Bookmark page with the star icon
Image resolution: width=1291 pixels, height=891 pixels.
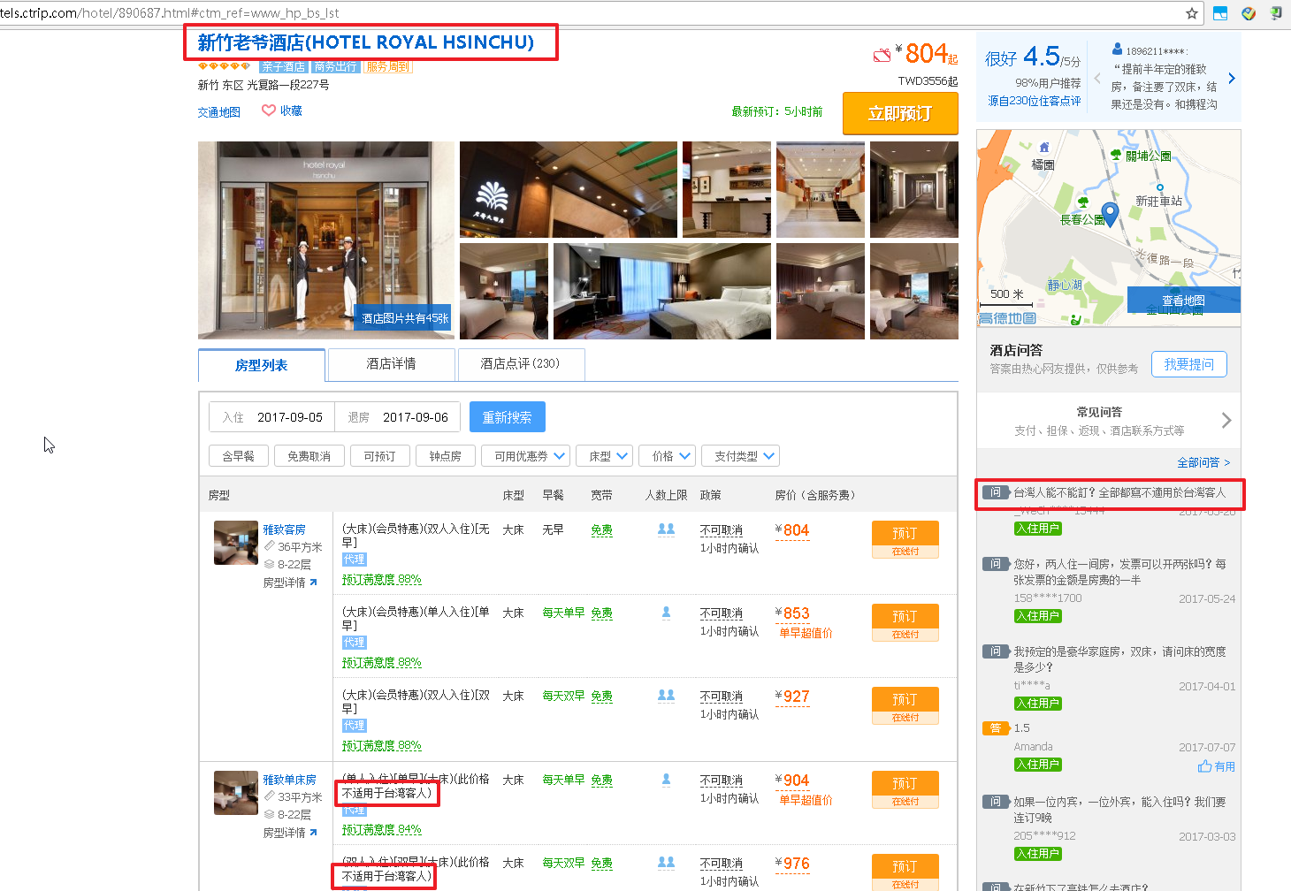tap(1192, 13)
